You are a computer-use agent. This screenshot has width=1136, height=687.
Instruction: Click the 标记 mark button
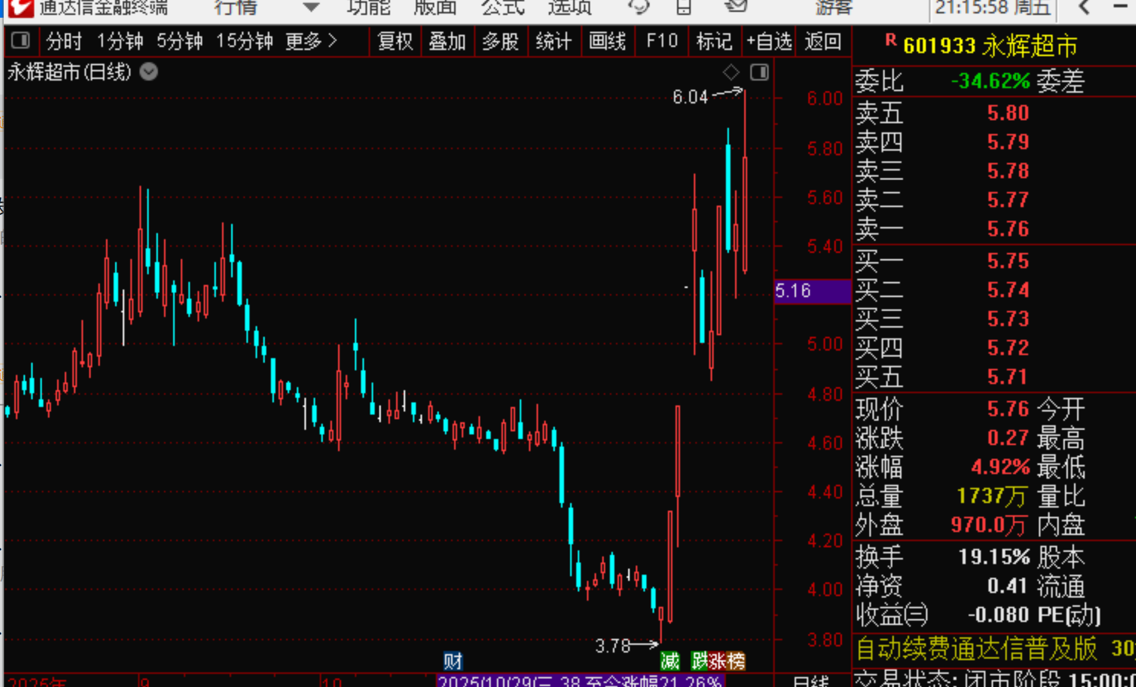pyautogui.click(x=714, y=41)
